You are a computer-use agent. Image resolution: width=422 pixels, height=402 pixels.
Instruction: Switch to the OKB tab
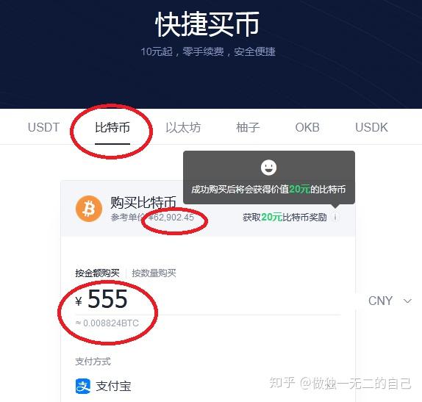(x=307, y=127)
